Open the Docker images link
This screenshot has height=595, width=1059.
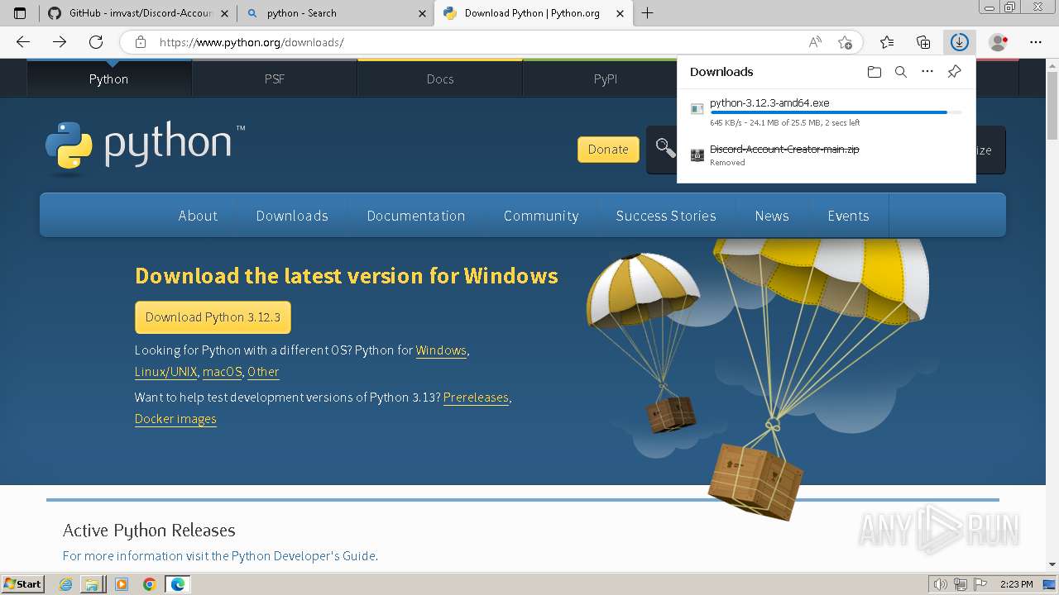175,419
